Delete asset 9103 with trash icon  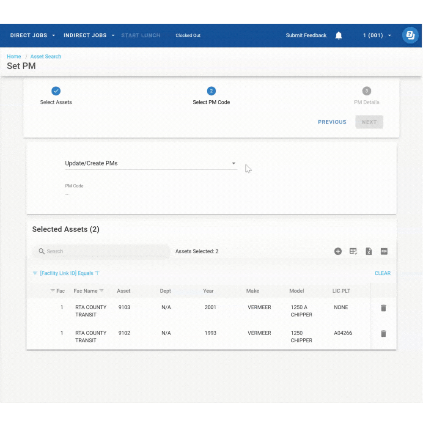[383, 308]
